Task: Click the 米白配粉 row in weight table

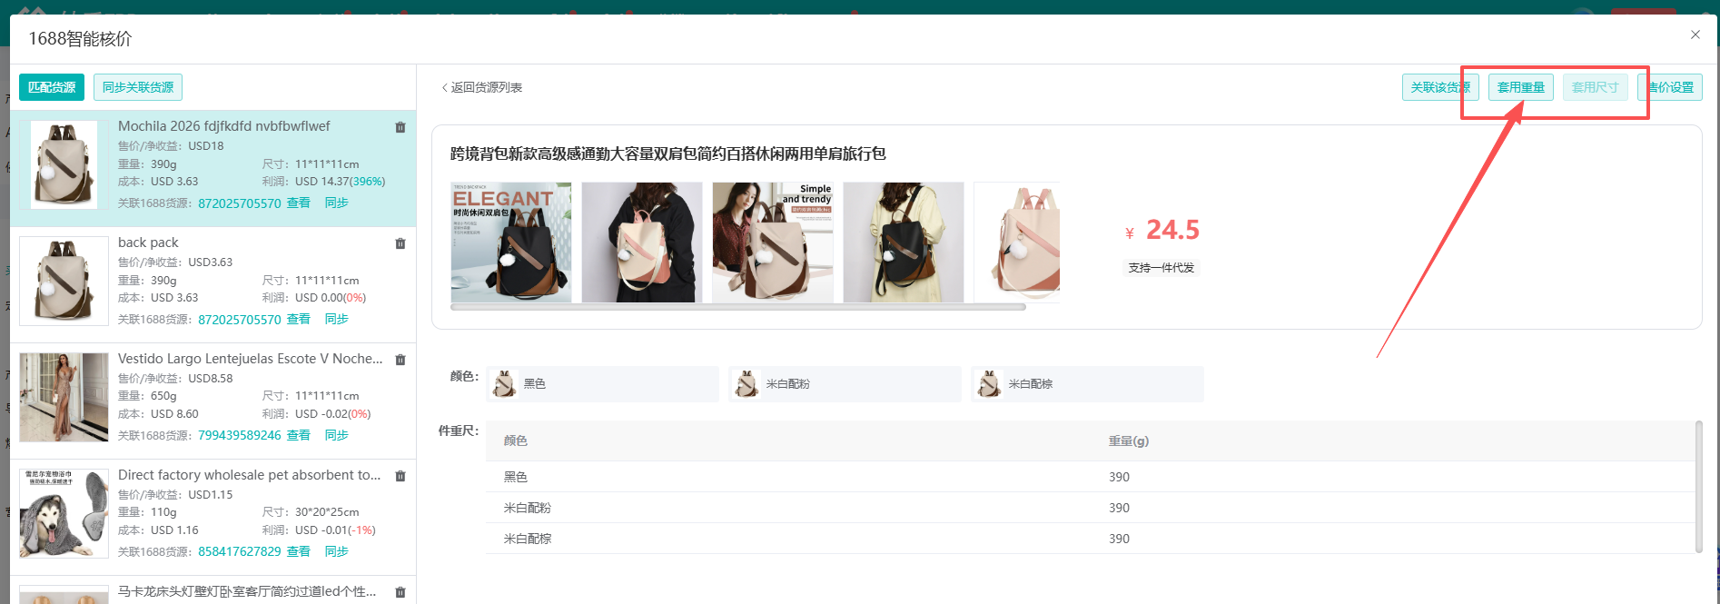Action: click(x=1091, y=508)
